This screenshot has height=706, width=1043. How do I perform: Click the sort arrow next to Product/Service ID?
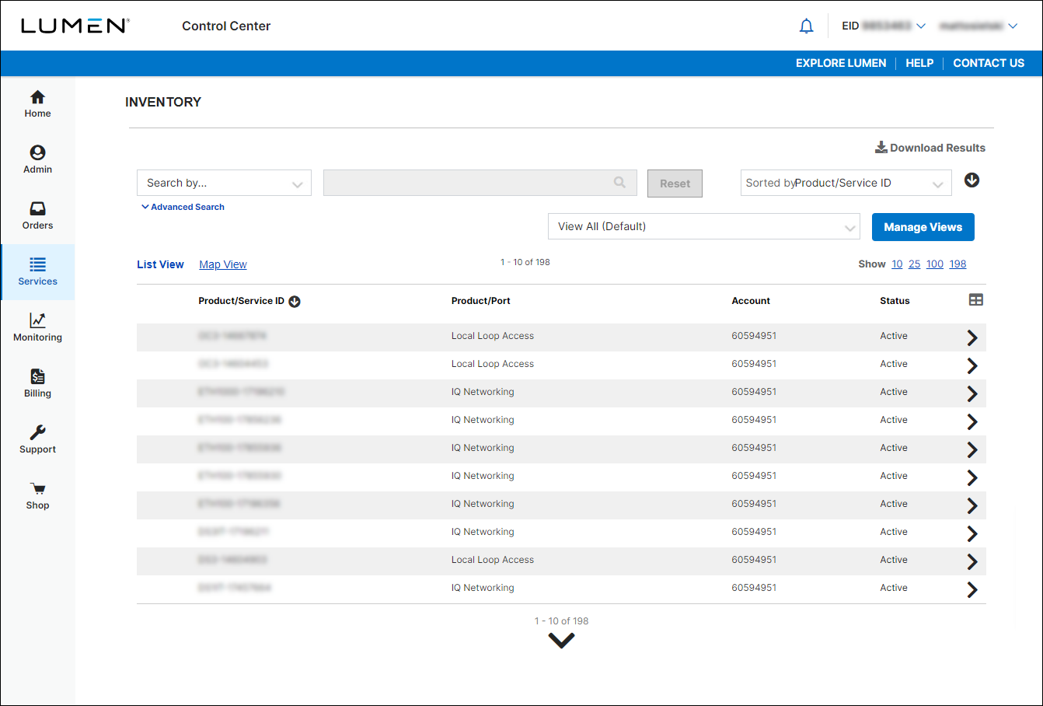tap(295, 302)
